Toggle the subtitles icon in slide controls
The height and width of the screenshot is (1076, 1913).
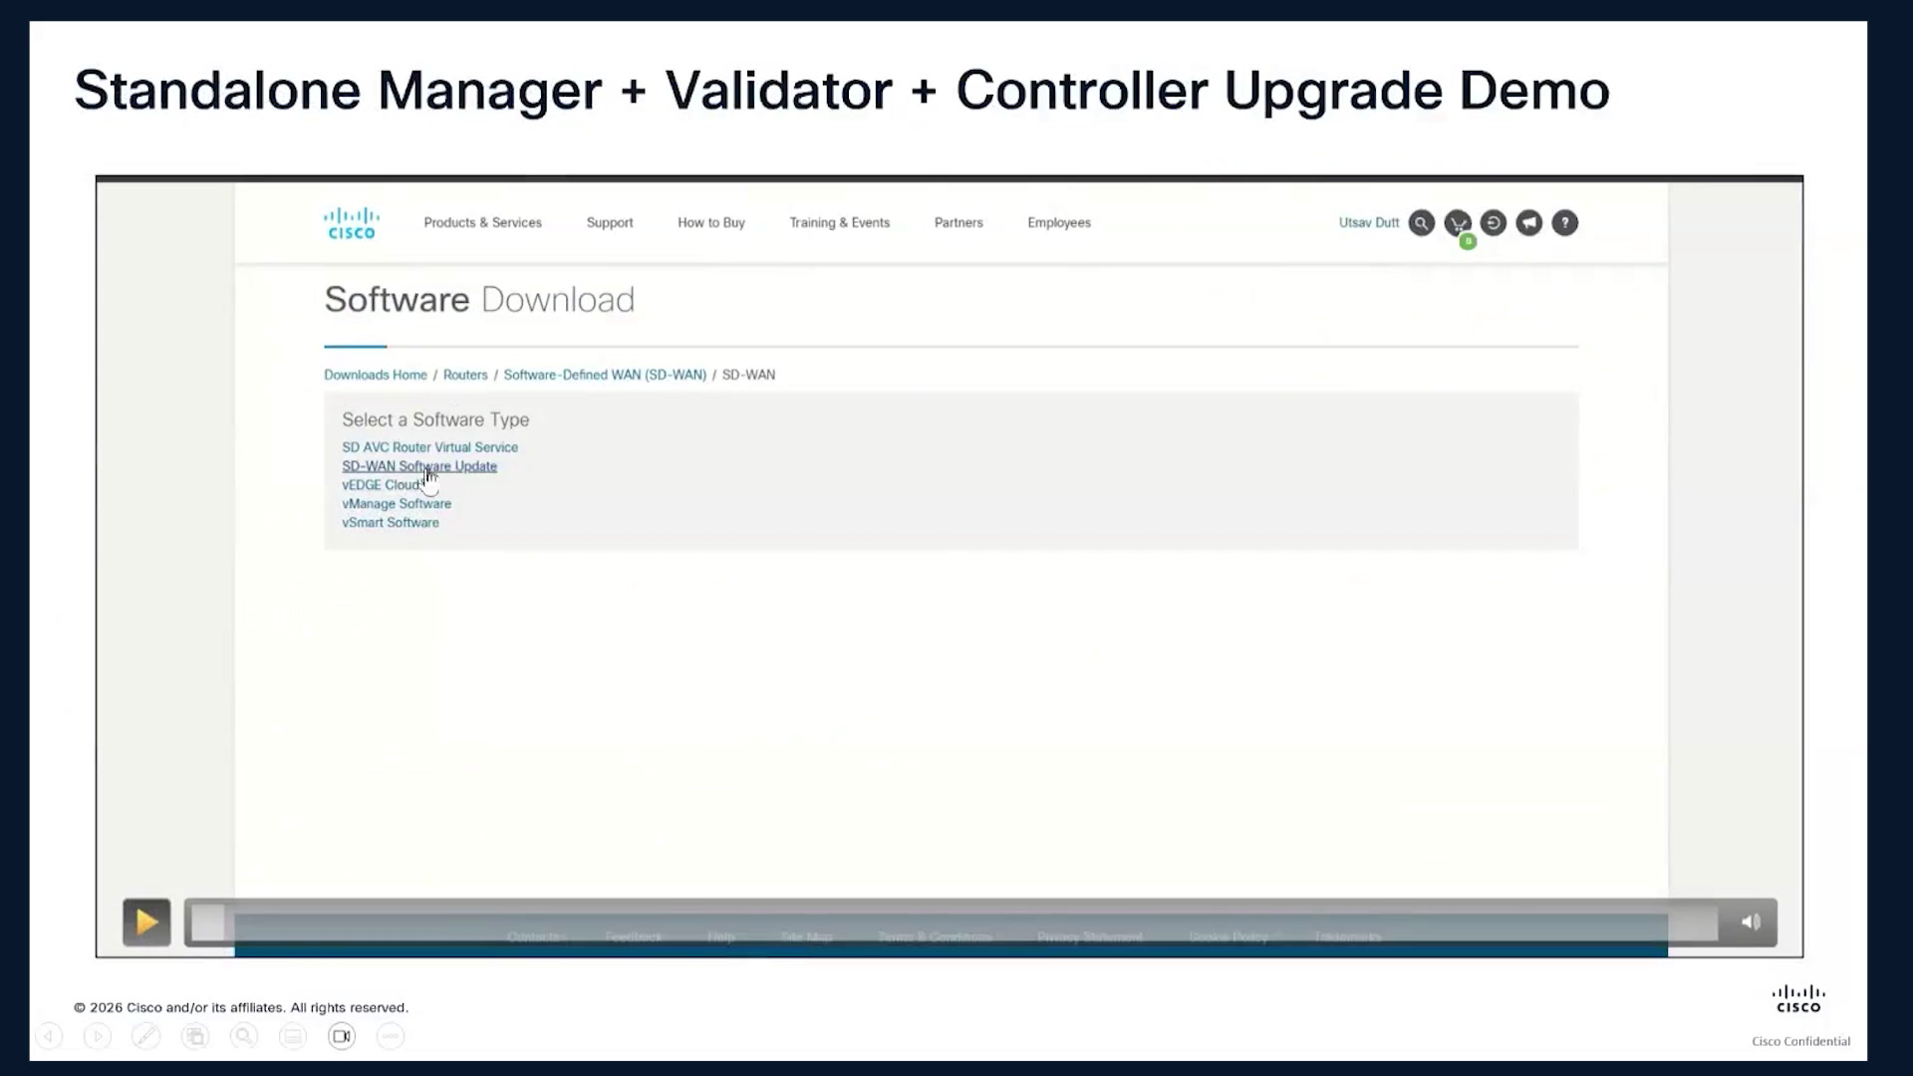click(293, 1036)
